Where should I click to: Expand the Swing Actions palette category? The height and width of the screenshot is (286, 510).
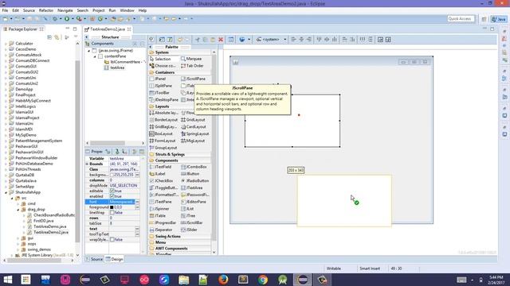167,237
